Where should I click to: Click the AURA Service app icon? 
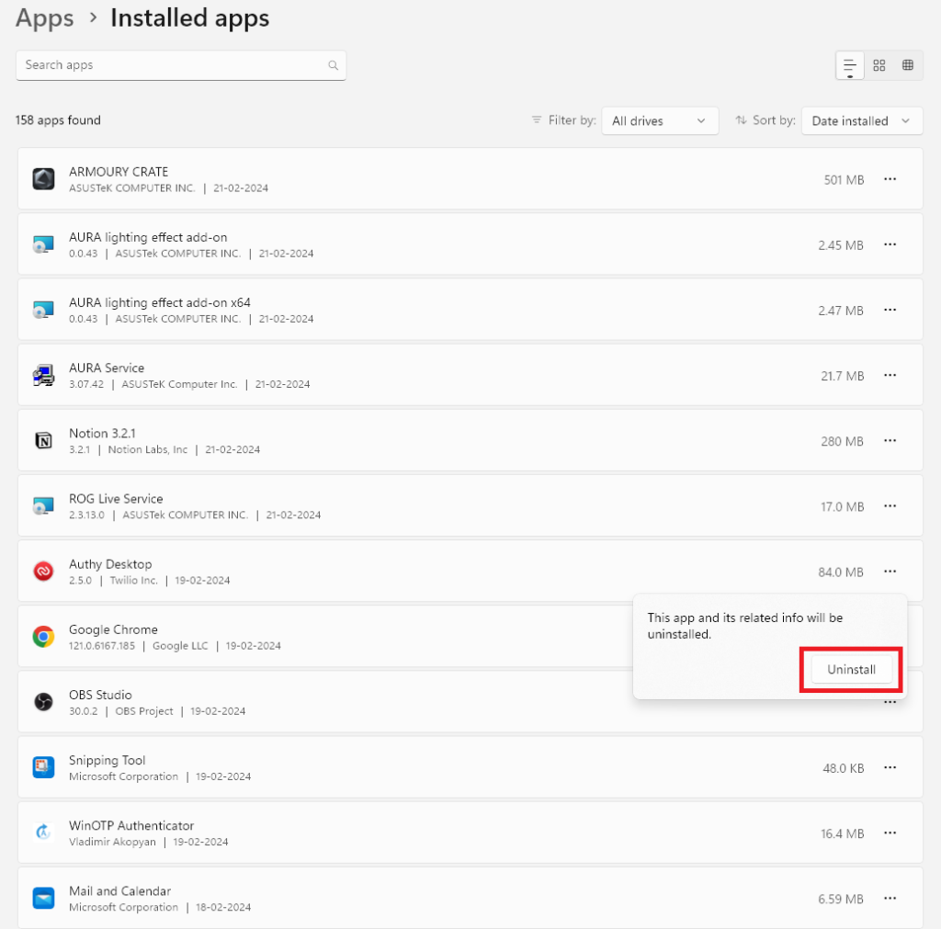[x=43, y=375]
